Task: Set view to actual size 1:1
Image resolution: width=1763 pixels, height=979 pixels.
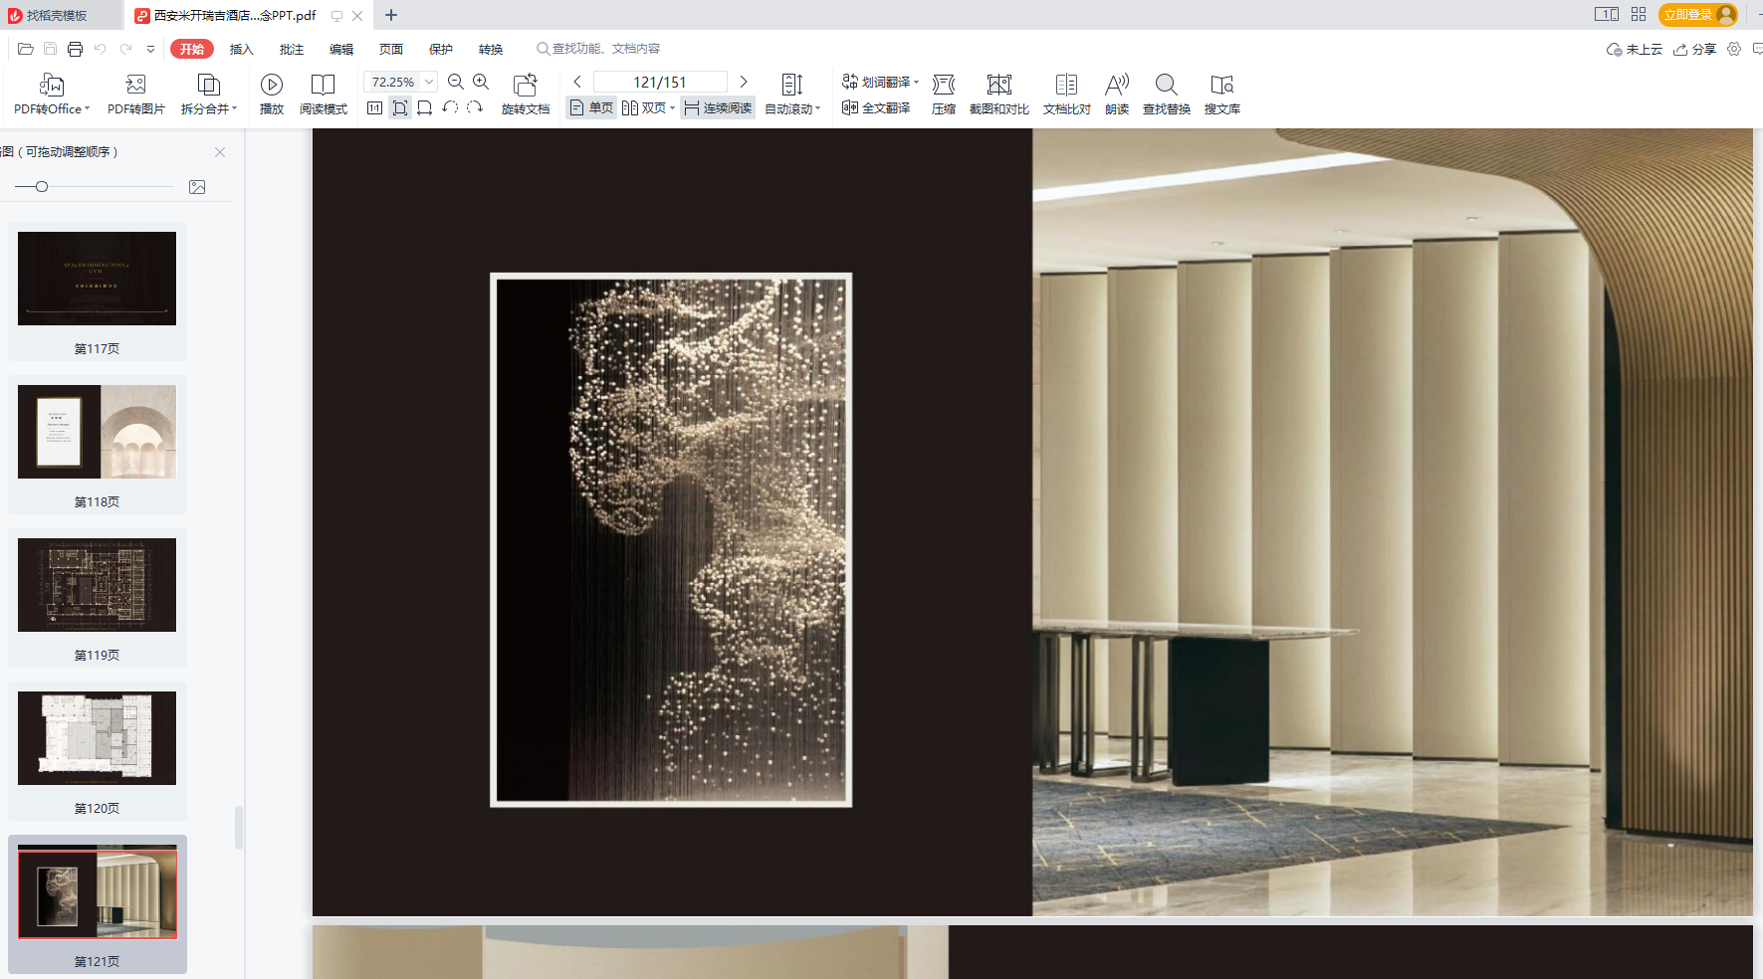Action: point(375,107)
